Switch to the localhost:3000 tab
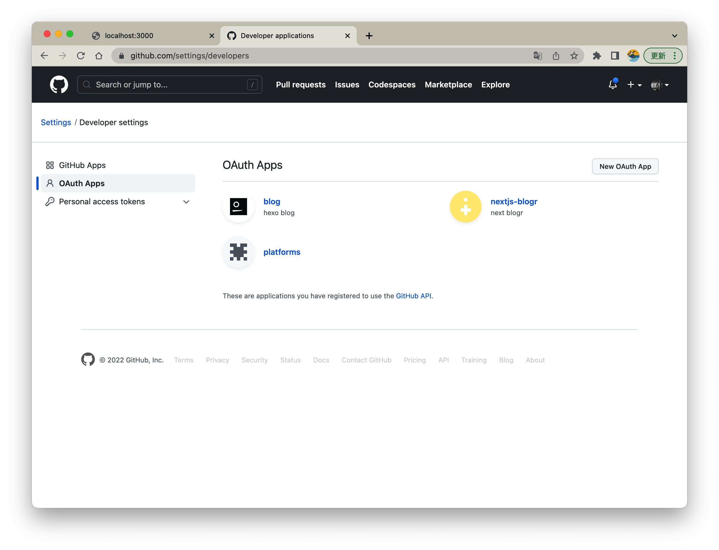This screenshot has height=550, width=719. [152, 36]
